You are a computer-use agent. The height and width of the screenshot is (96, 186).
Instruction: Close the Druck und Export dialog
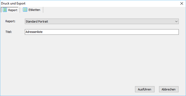point(182,3)
